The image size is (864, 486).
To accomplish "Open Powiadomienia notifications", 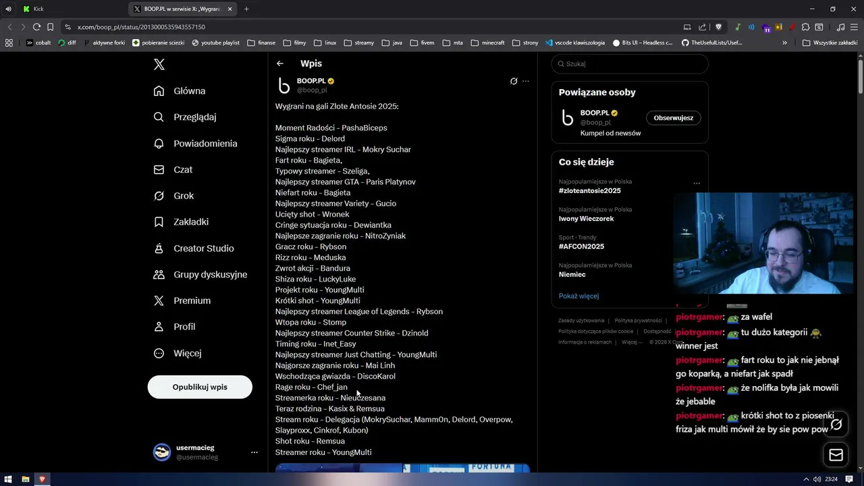I will click(x=196, y=143).
